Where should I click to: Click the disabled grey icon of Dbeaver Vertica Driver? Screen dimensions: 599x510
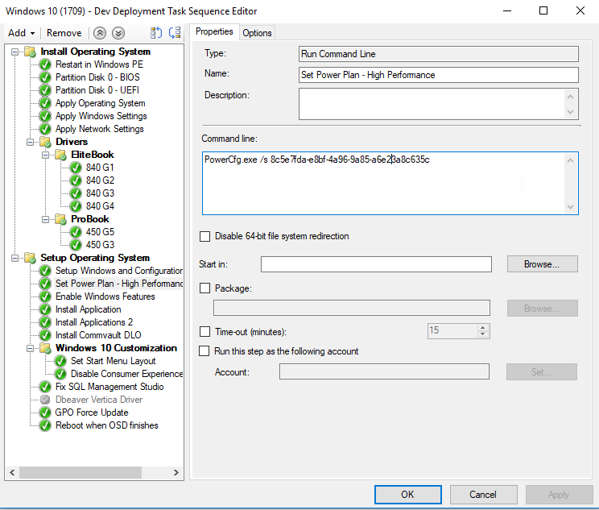point(45,400)
